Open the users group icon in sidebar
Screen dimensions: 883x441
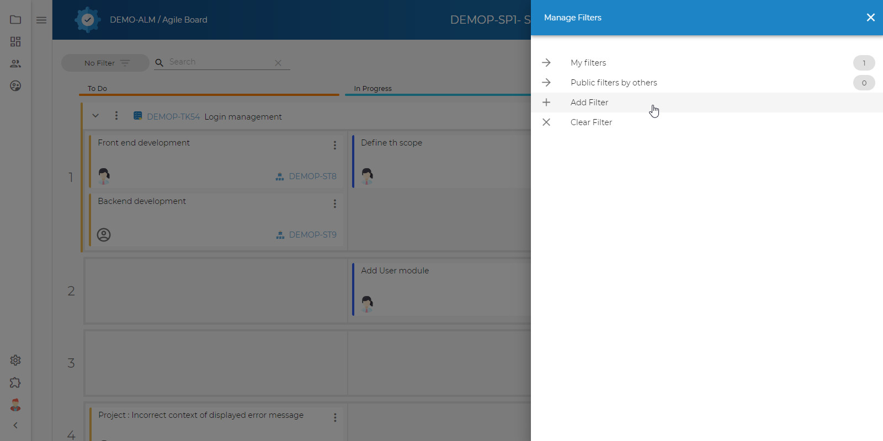(x=15, y=64)
